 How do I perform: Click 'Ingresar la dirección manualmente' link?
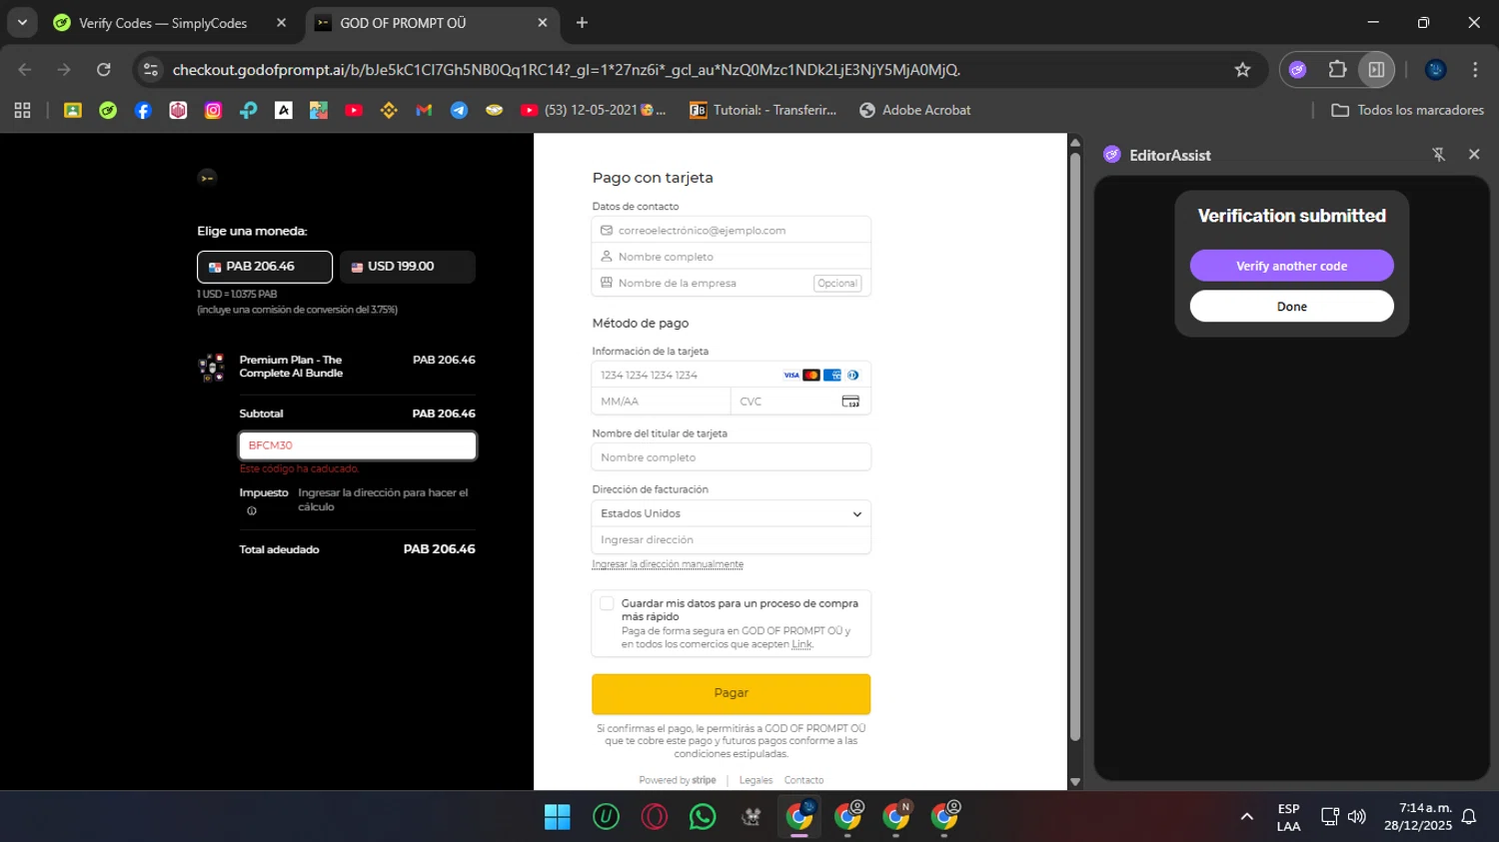[668, 564]
